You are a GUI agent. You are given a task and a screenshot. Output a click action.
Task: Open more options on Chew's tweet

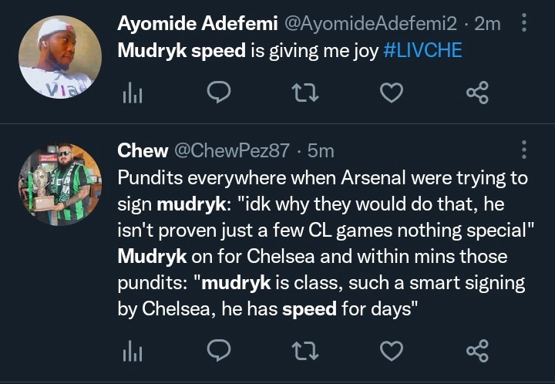tap(524, 150)
